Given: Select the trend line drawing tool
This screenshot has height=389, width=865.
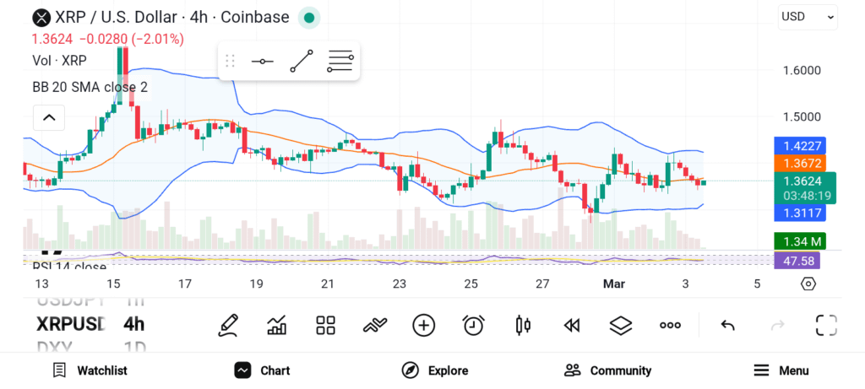Looking at the screenshot, I should pyautogui.click(x=302, y=61).
